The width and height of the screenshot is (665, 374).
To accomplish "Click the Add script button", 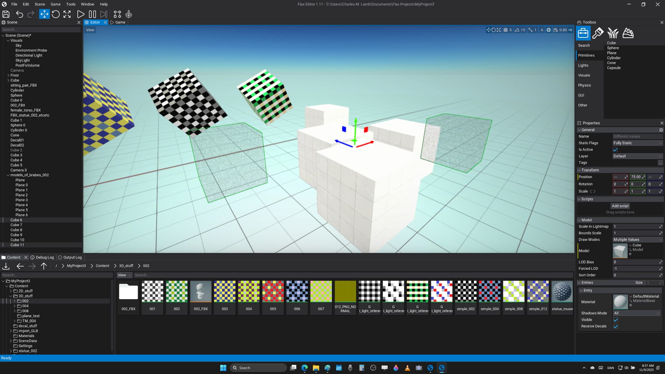I will (620, 206).
